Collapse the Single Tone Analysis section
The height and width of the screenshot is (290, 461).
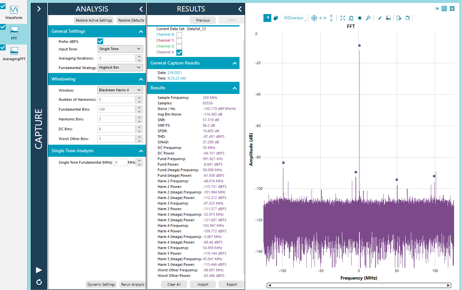coord(141,151)
